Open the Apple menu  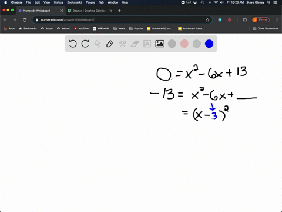pyautogui.click(x=5, y=2)
